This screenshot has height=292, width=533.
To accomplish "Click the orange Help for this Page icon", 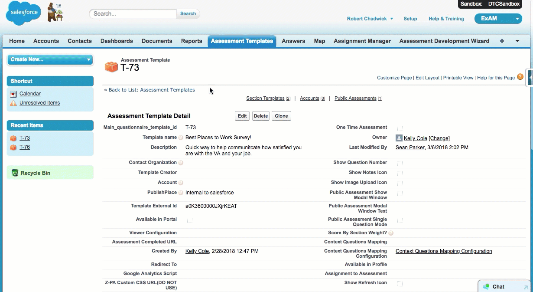I will click(x=520, y=77).
